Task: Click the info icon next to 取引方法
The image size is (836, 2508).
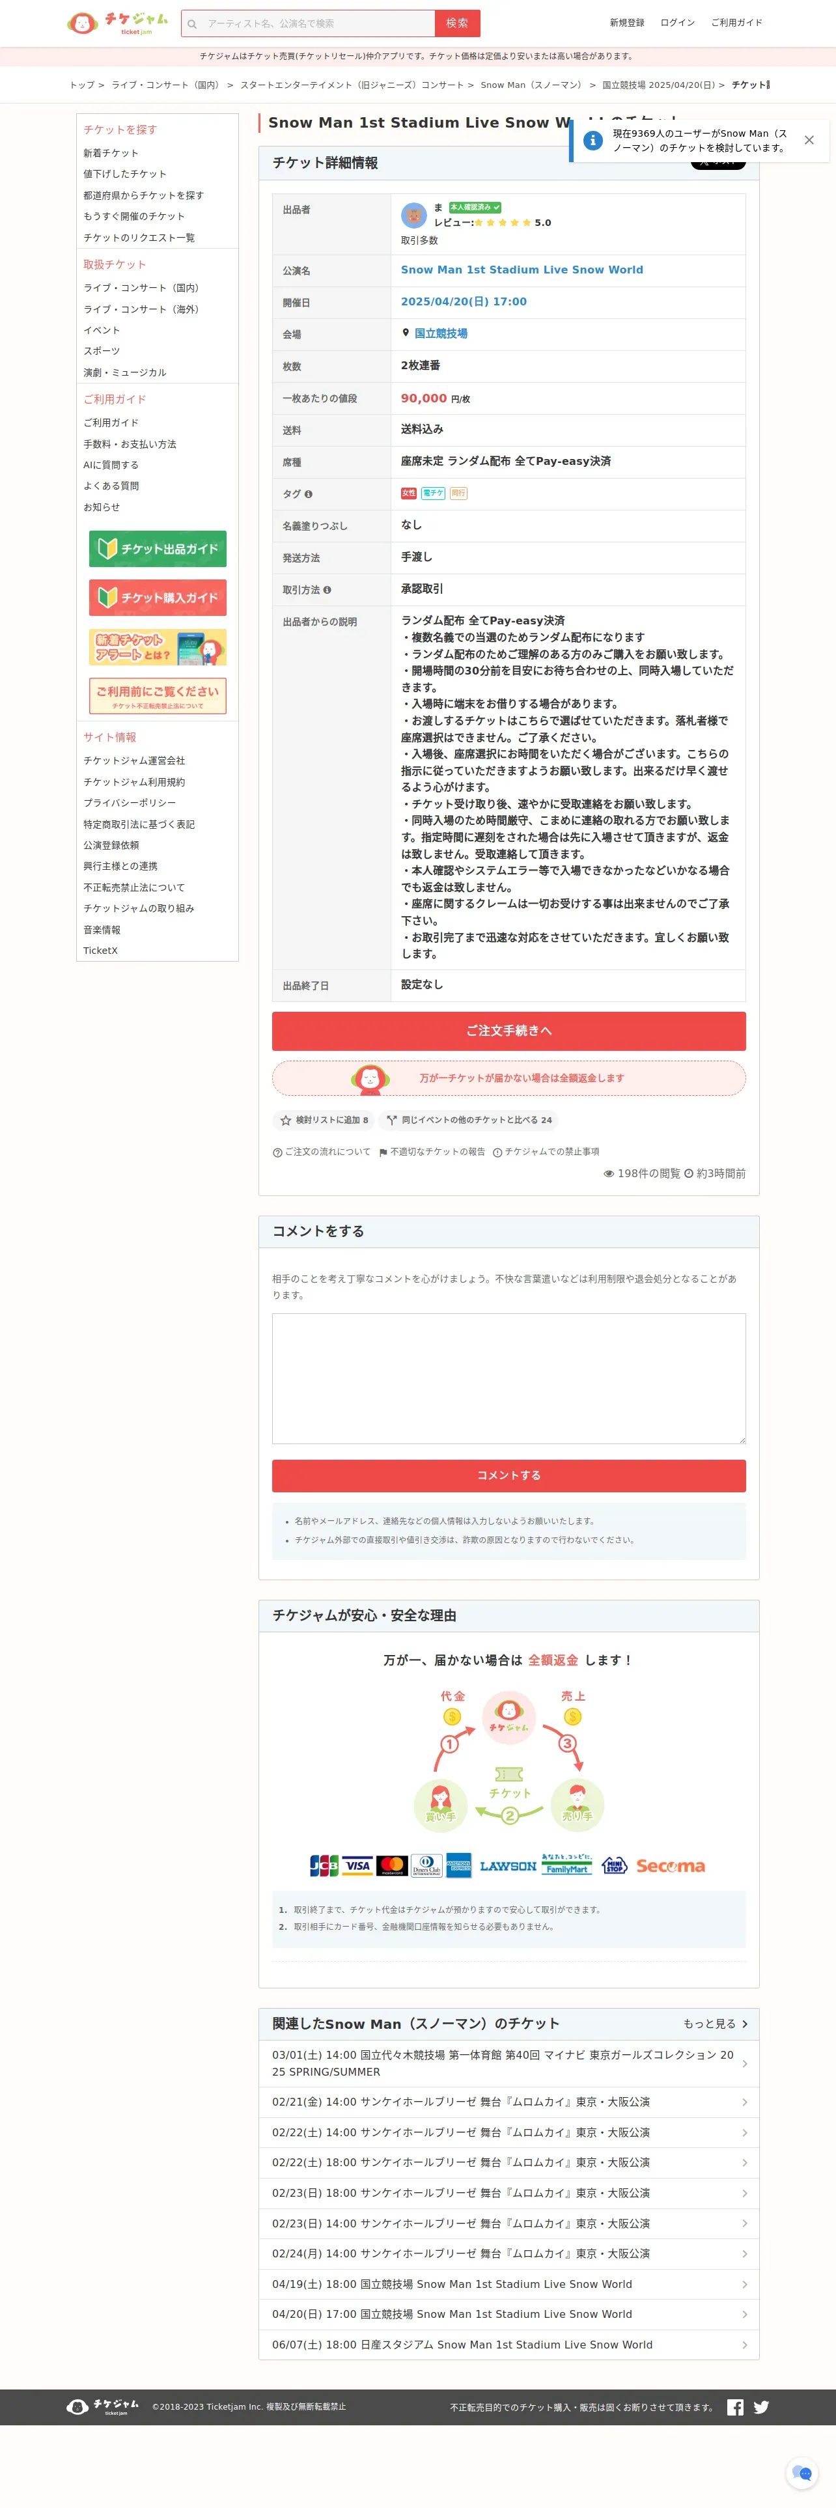Action: (x=327, y=590)
